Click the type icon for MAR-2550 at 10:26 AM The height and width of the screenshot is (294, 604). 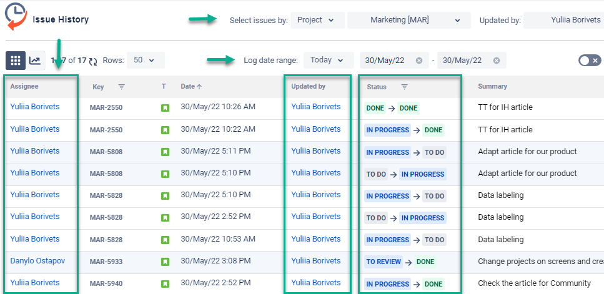pos(165,108)
